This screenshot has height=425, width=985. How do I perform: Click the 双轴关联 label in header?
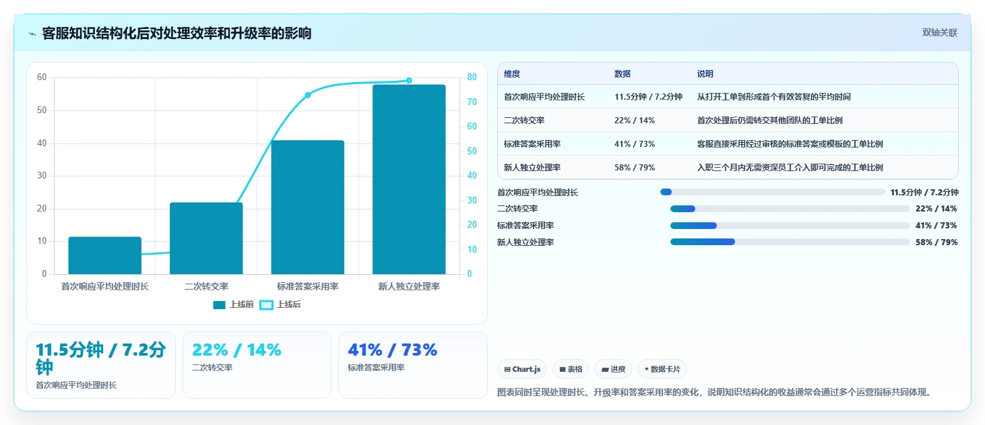tap(939, 33)
